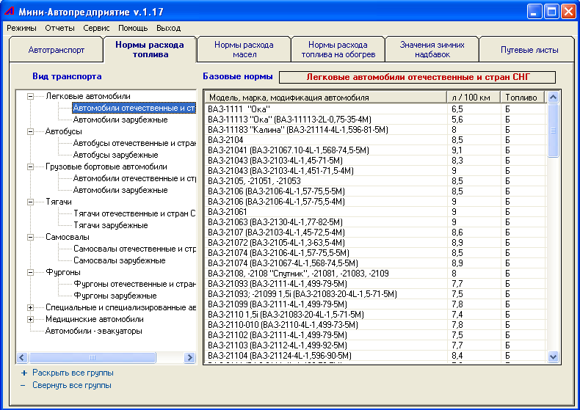Expand the Медицинские автомобили group

point(30,320)
